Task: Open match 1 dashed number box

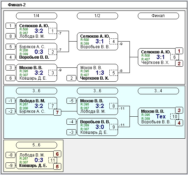Action: pos(53,31)
